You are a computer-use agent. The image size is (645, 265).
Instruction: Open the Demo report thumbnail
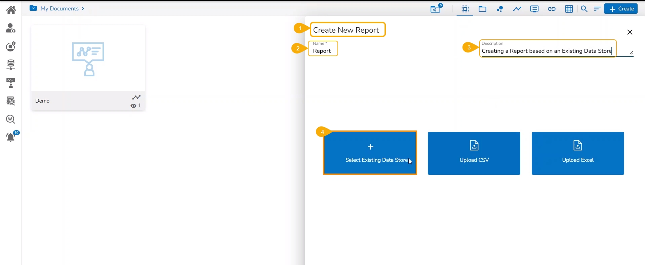pos(88,58)
